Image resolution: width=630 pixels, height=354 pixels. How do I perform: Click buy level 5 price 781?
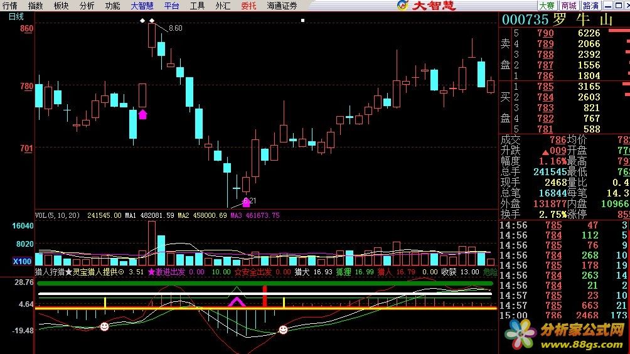(546, 129)
